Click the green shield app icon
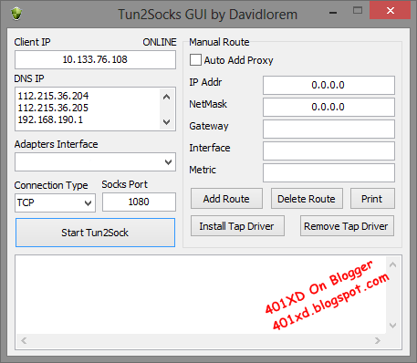Image resolution: width=417 pixels, height=363 pixels. tap(16, 14)
